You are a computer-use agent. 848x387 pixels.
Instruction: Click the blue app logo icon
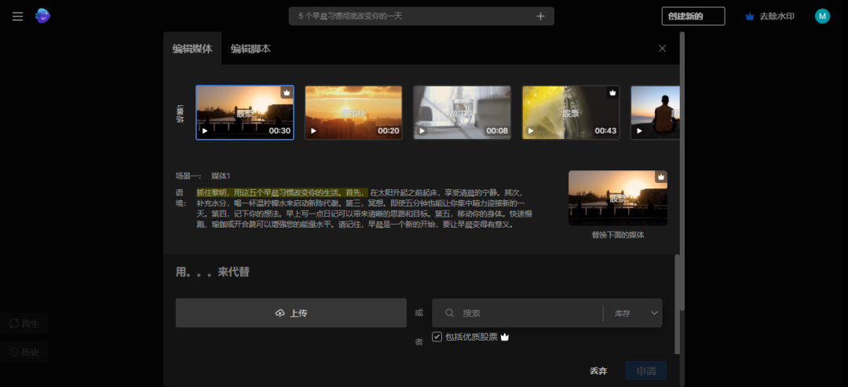click(42, 16)
